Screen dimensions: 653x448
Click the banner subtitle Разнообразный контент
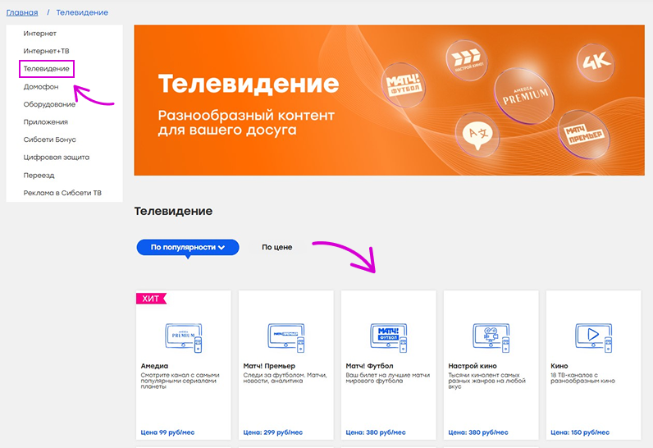point(246,122)
